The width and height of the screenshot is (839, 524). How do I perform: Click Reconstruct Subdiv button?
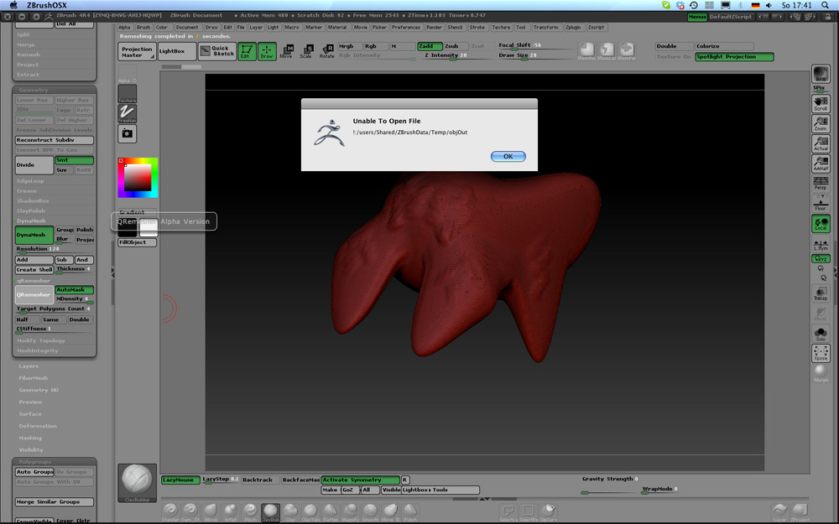tap(54, 140)
